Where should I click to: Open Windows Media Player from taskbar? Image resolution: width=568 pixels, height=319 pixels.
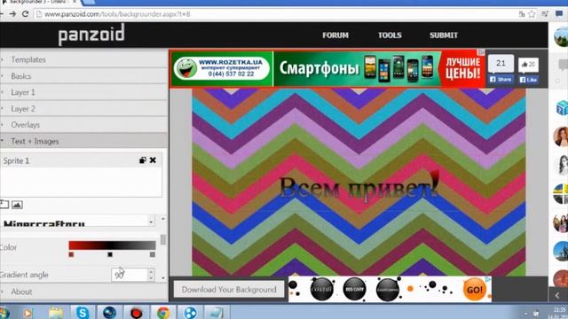pos(28,313)
